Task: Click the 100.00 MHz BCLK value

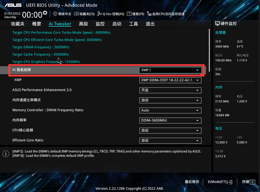Action: pos(223,60)
